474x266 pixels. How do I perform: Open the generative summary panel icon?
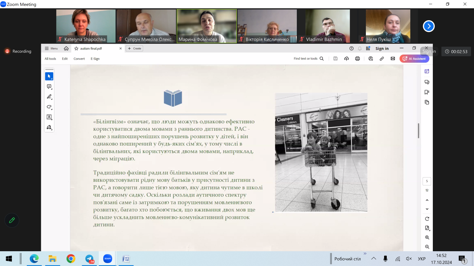pos(427,71)
